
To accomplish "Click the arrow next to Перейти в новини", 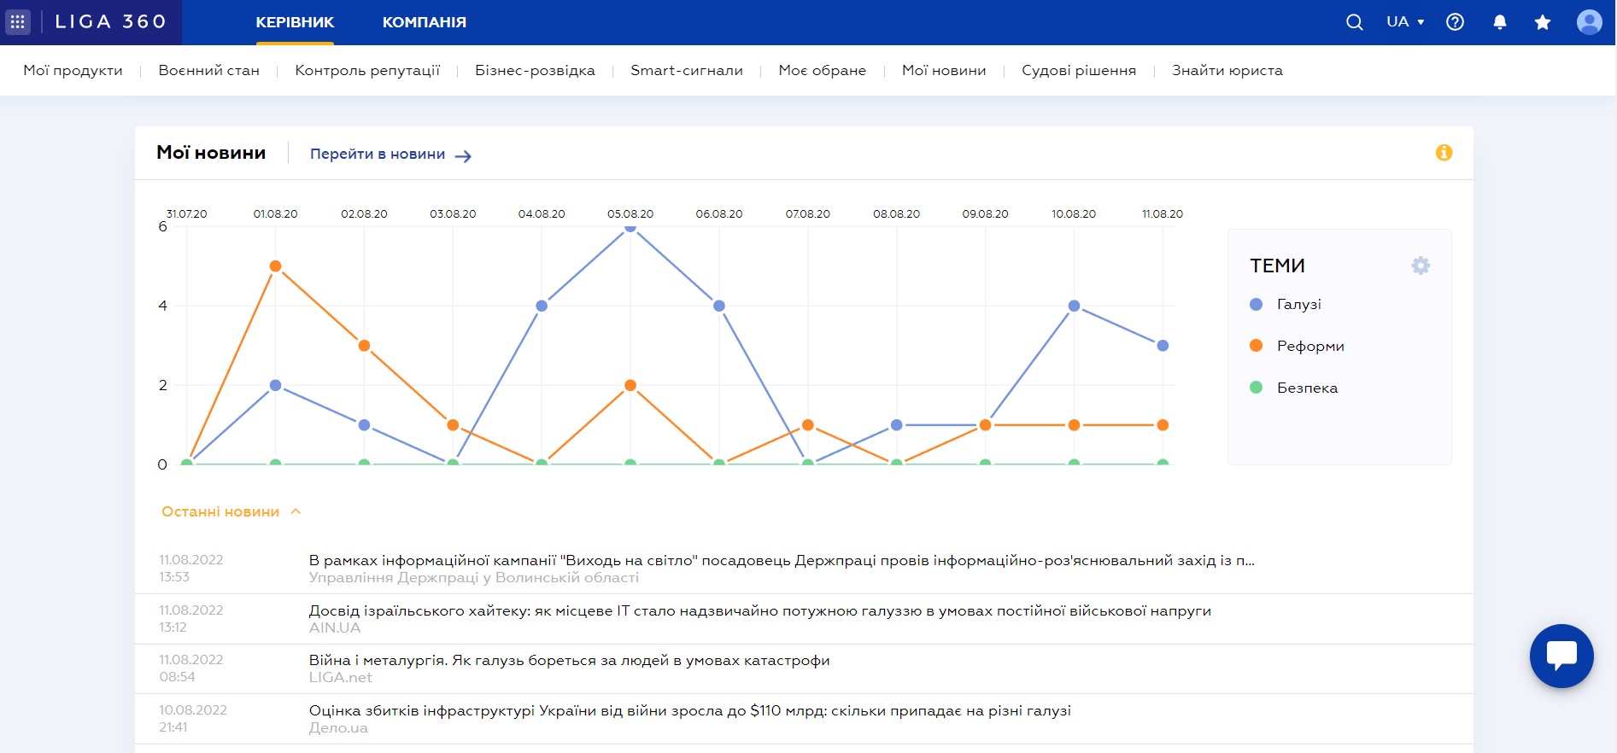I will pos(463,155).
